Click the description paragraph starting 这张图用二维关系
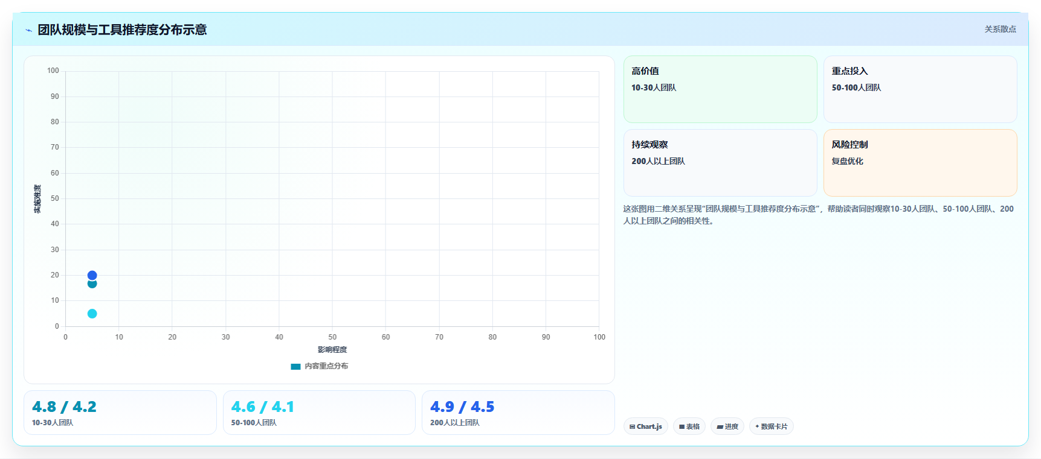Viewport: 1041px width, 459px height. click(x=819, y=215)
